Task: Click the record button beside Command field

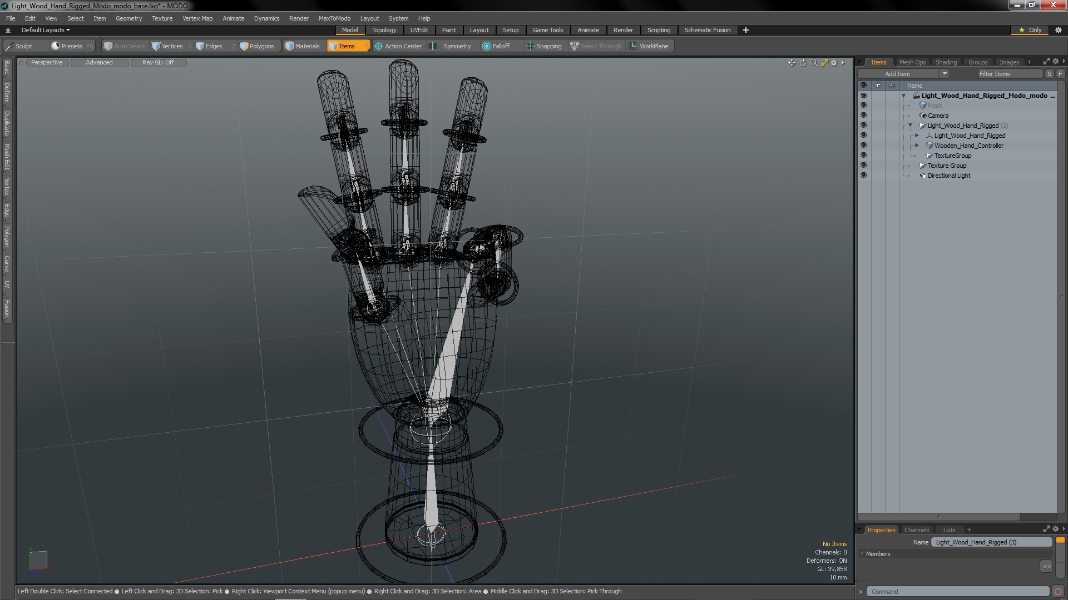Action: pyautogui.click(x=1058, y=592)
